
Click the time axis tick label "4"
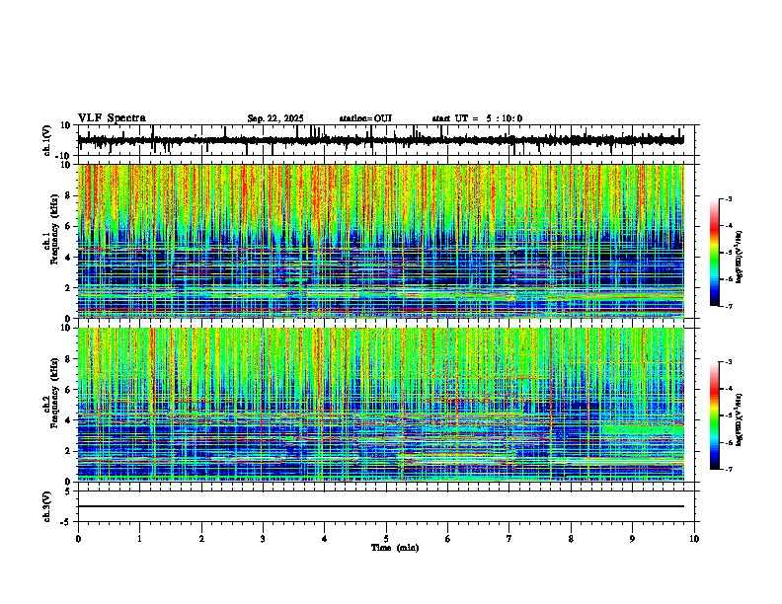[325, 539]
